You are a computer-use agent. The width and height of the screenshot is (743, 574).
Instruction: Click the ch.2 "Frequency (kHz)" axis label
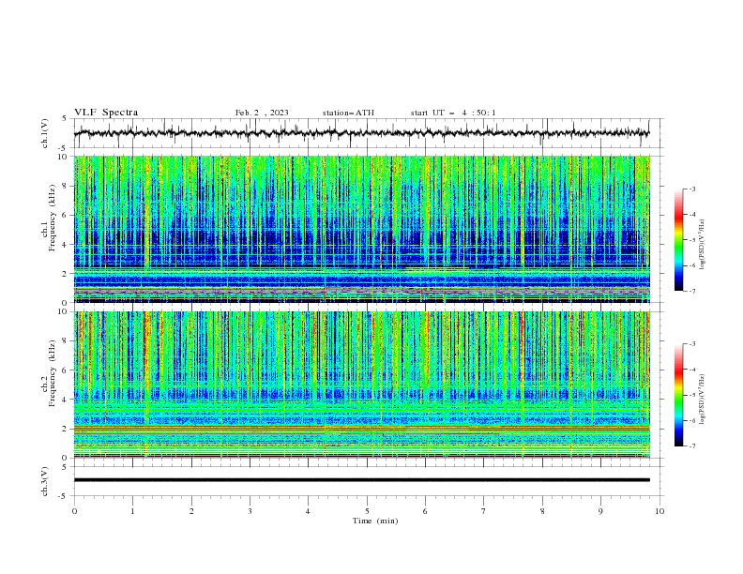point(52,373)
